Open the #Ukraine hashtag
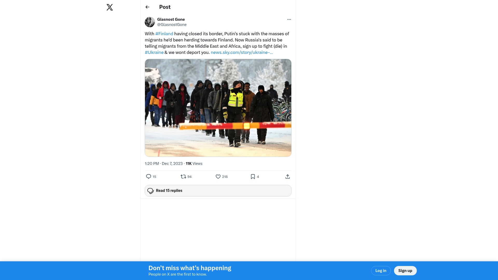The image size is (498, 280). coord(154,52)
